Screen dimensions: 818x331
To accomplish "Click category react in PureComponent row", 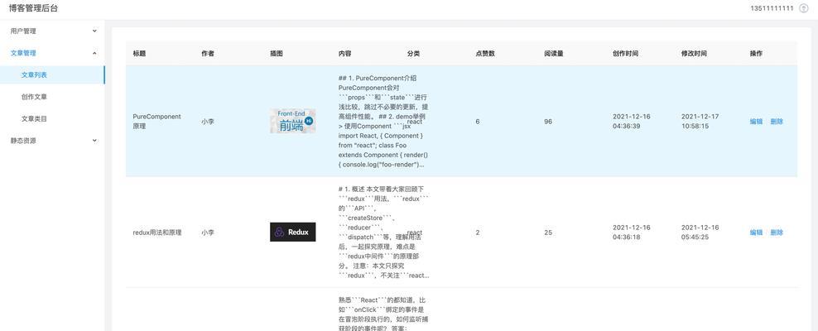I will pos(415,122).
